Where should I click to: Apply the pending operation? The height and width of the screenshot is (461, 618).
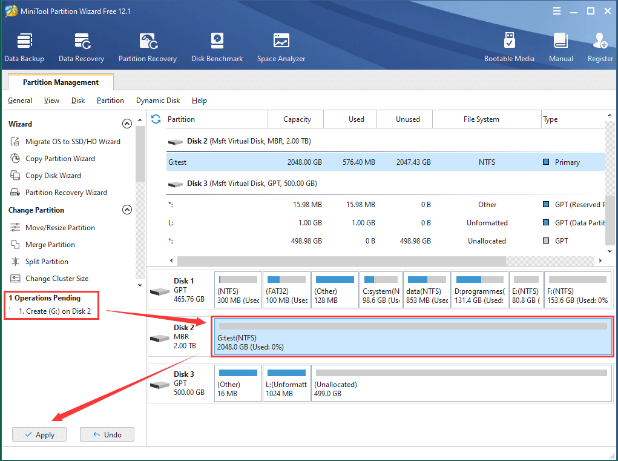(x=39, y=434)
